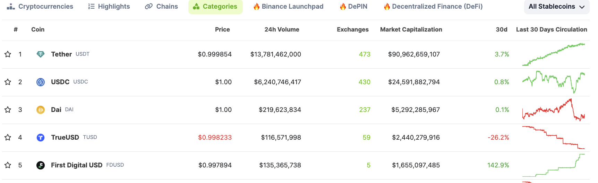Viewport: 598px width, 183px height.
Task: Click Tether price $0.999854
Action: pyautogui.click(x=215, y=54)
